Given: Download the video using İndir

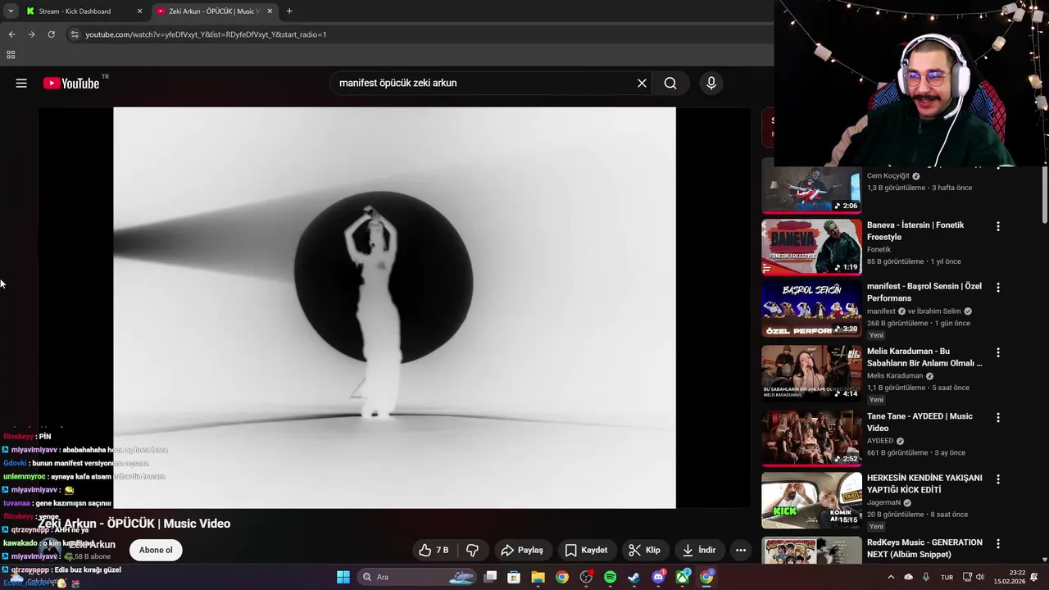Looking at the screenshot, I should tap(698, 550).
